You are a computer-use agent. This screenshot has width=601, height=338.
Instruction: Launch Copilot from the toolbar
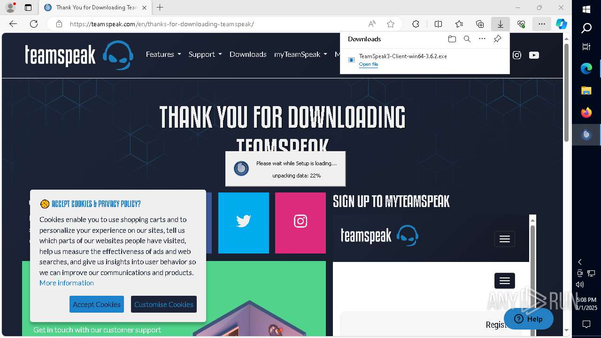point(562,24)
